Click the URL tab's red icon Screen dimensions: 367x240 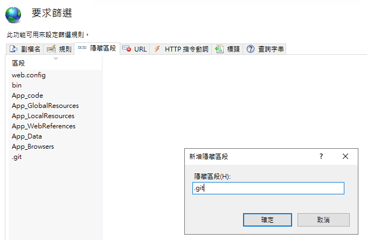[x=127, y=49]
